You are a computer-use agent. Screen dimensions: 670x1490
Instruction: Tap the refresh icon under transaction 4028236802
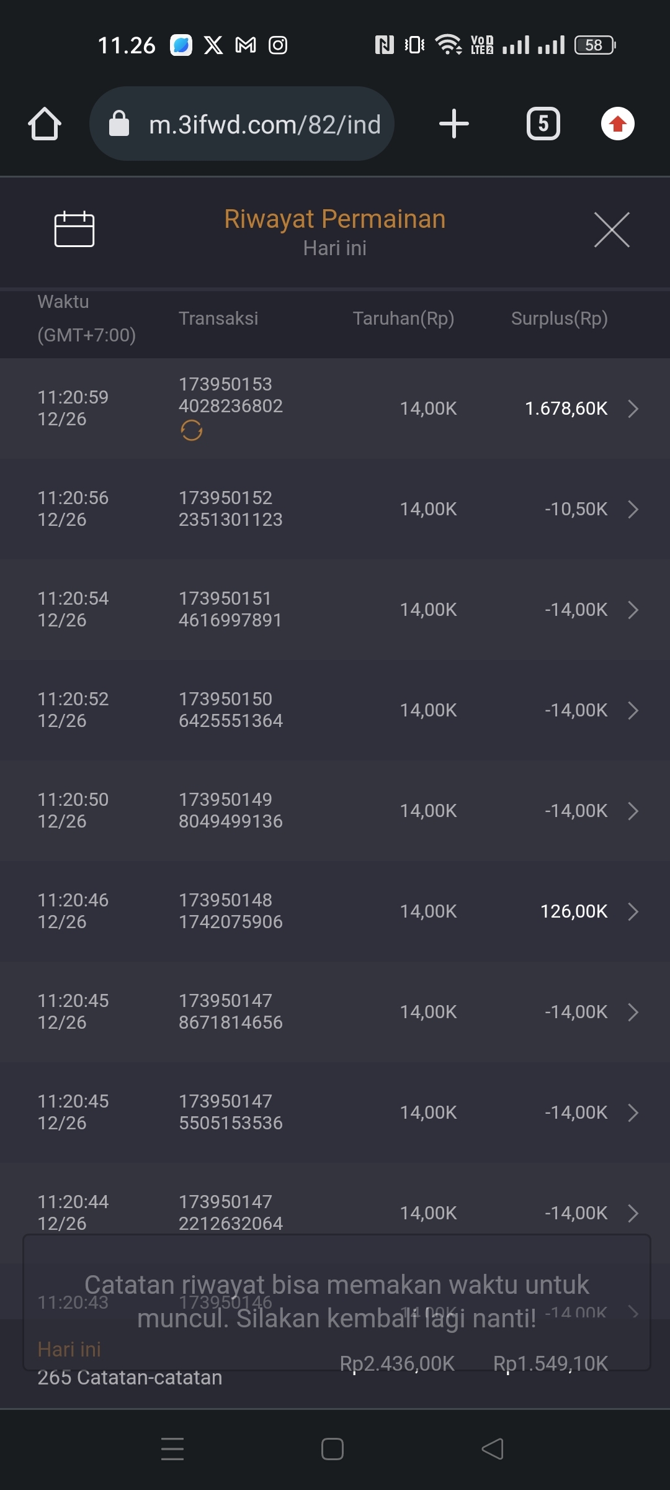[x=192, y=430]
